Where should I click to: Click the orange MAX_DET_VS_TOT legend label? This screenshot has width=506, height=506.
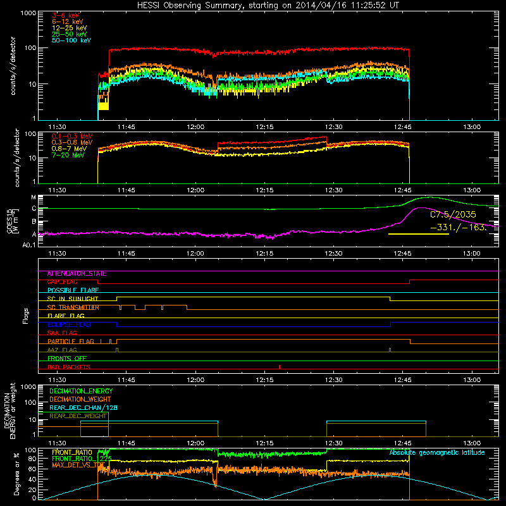click(78, 466)
